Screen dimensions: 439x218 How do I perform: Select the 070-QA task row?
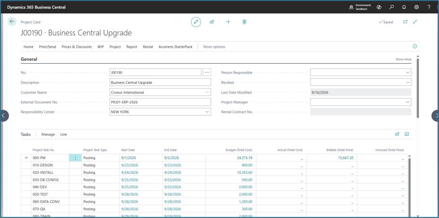coord(215,209)
